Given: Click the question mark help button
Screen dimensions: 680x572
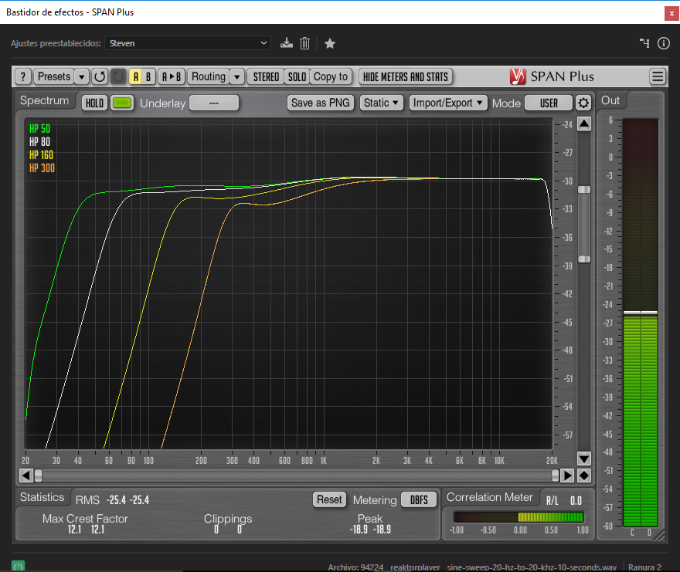Looking at the screenshot, I should point(23,76).
